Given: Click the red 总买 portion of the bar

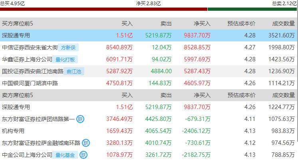Looking at the screenshot, I should (103, 9).
